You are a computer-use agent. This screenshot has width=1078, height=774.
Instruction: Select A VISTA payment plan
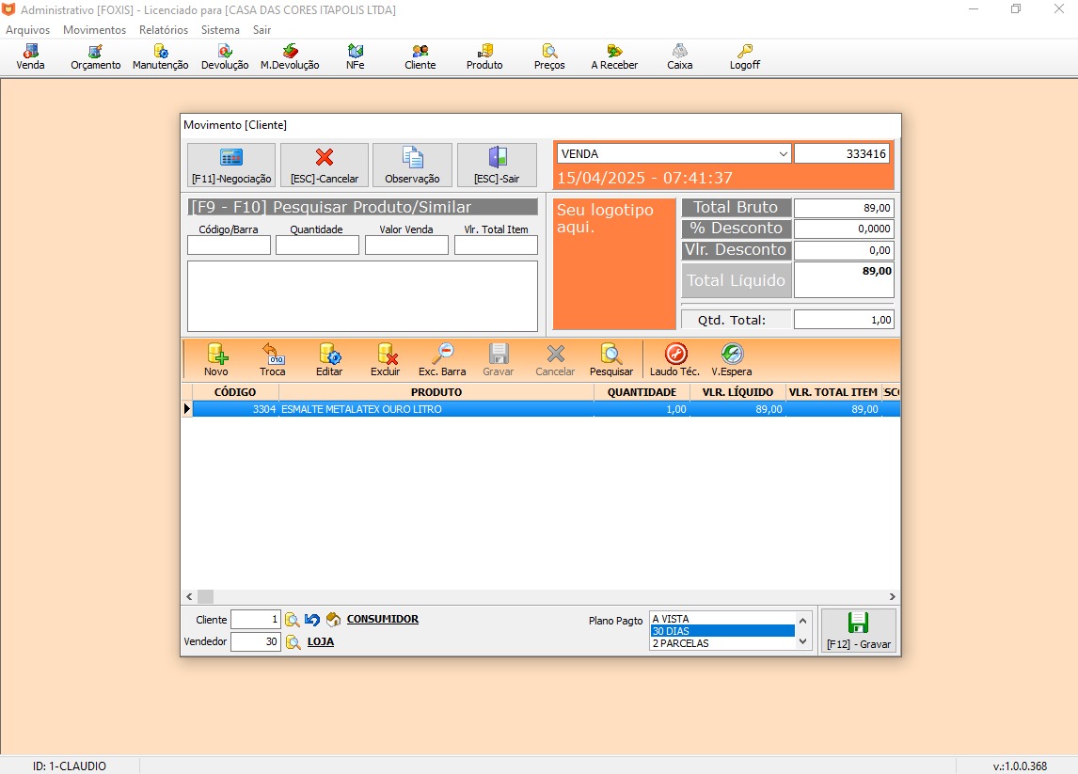coord(721,619)
